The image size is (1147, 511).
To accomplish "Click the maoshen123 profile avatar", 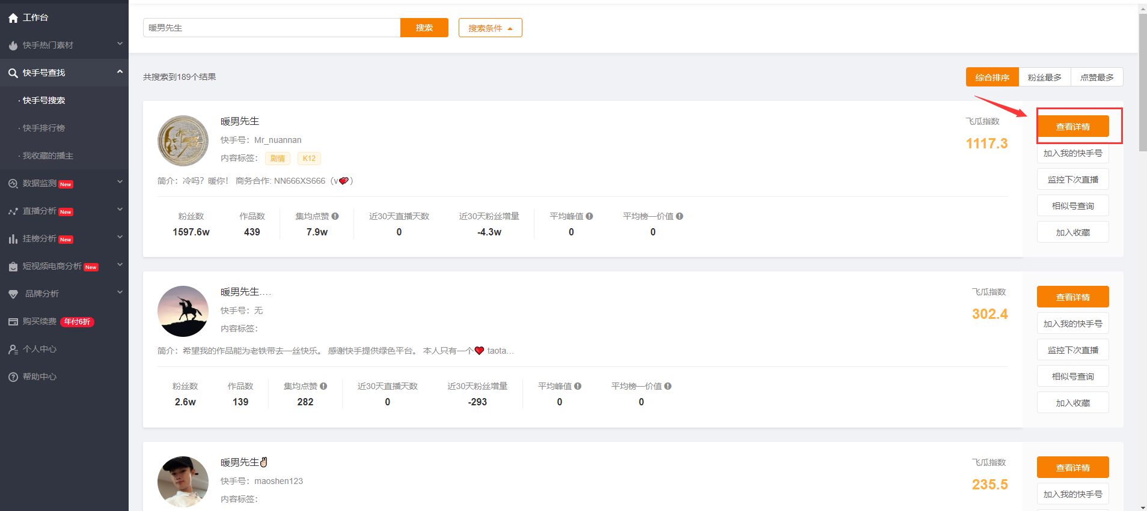I will 183,482.
